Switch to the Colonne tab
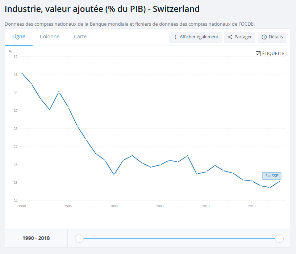Viewport: 296px width, 254px height. click(50, 37)
